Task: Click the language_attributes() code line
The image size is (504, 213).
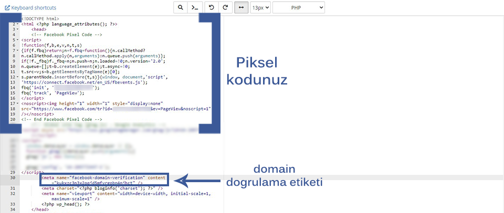Action: (x=69, y=24)
